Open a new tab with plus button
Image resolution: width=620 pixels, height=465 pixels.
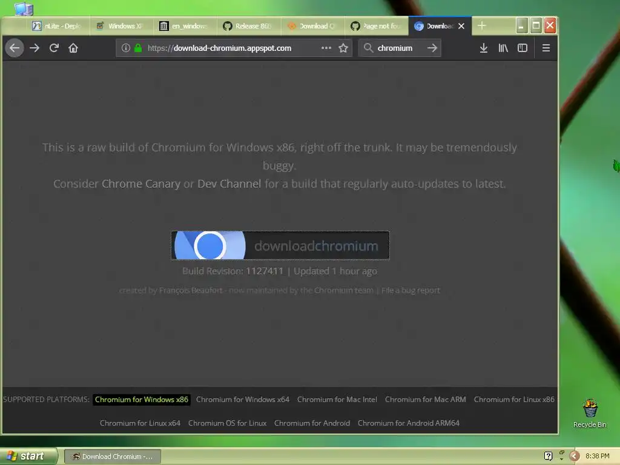pos(481,25)
